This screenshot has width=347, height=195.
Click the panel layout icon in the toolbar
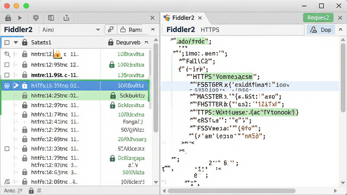point(51,18)
